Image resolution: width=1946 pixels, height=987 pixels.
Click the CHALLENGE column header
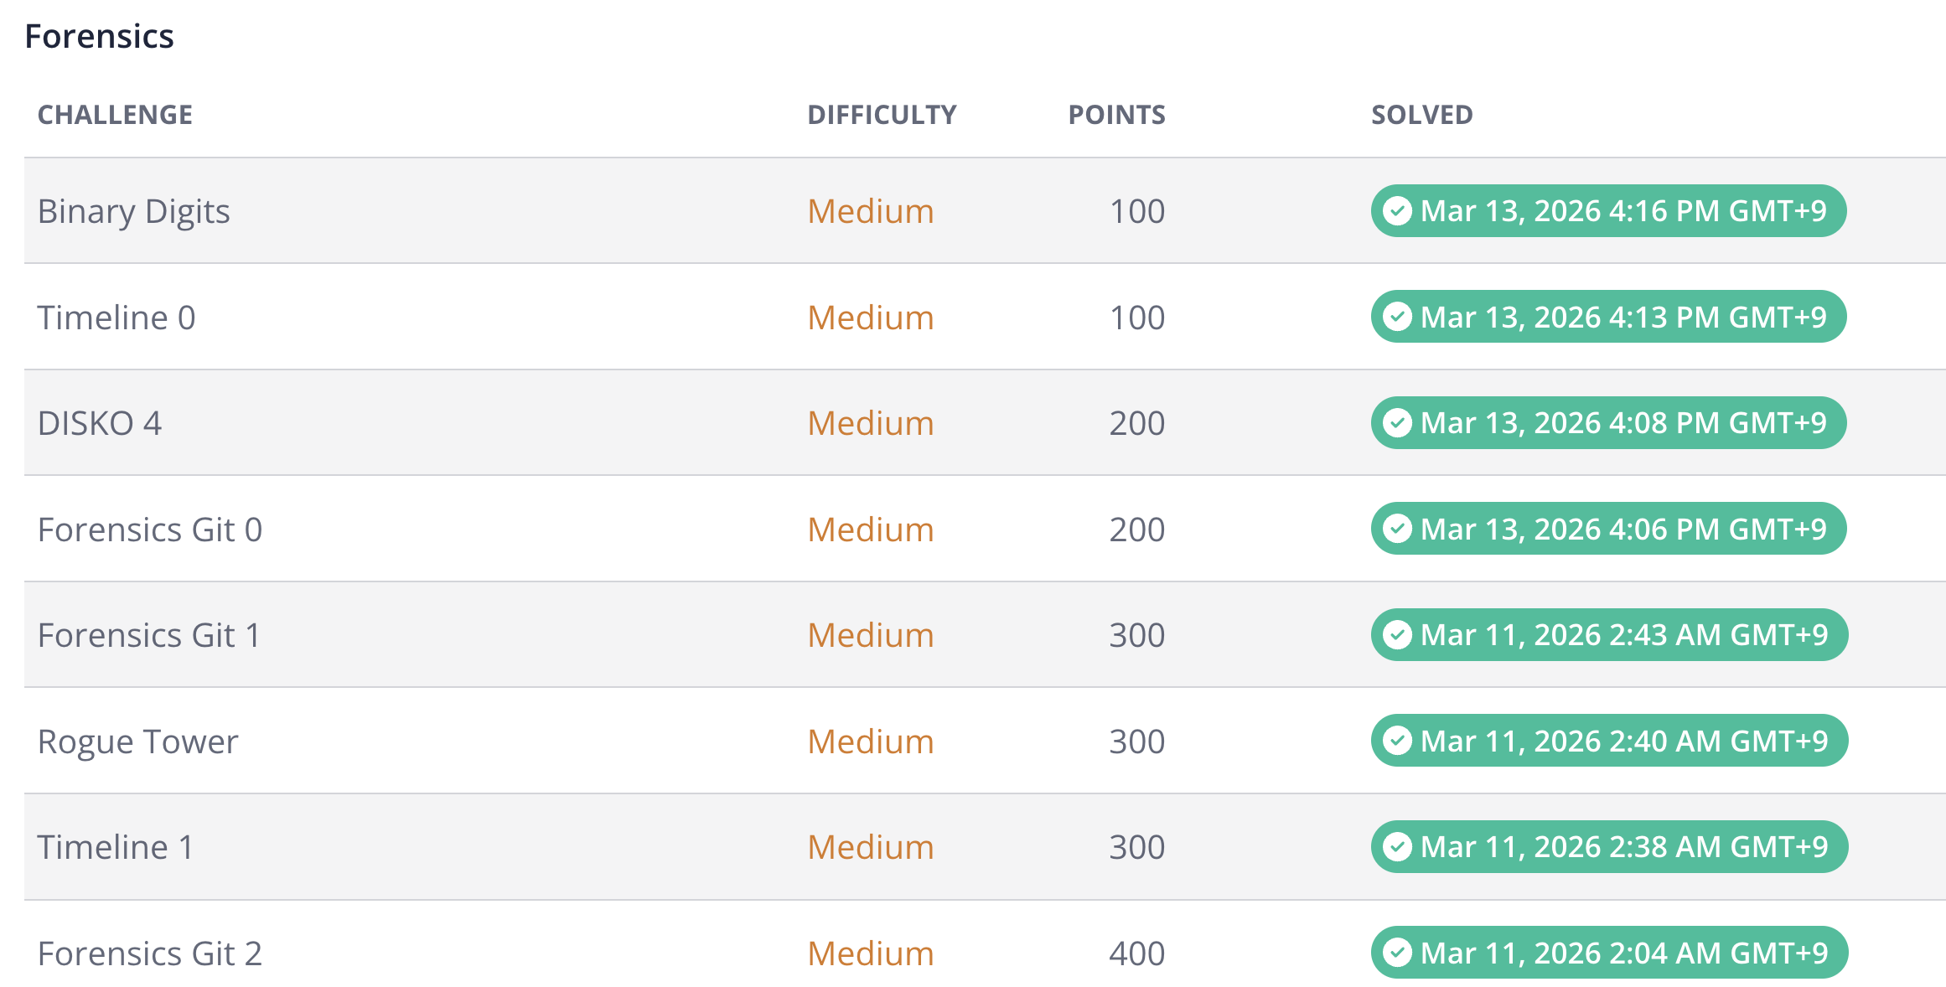click(116, 115)
